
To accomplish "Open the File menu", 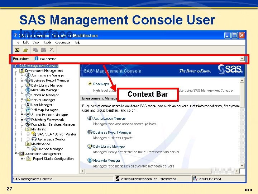I will click(x=17, y=42).
